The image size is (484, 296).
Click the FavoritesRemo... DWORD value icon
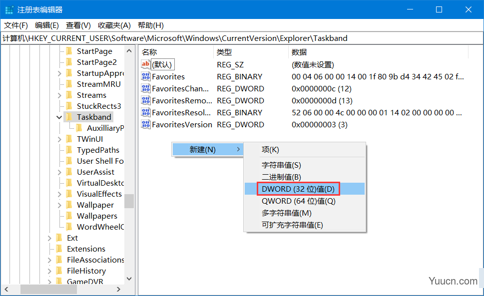(x=146, y=100)
